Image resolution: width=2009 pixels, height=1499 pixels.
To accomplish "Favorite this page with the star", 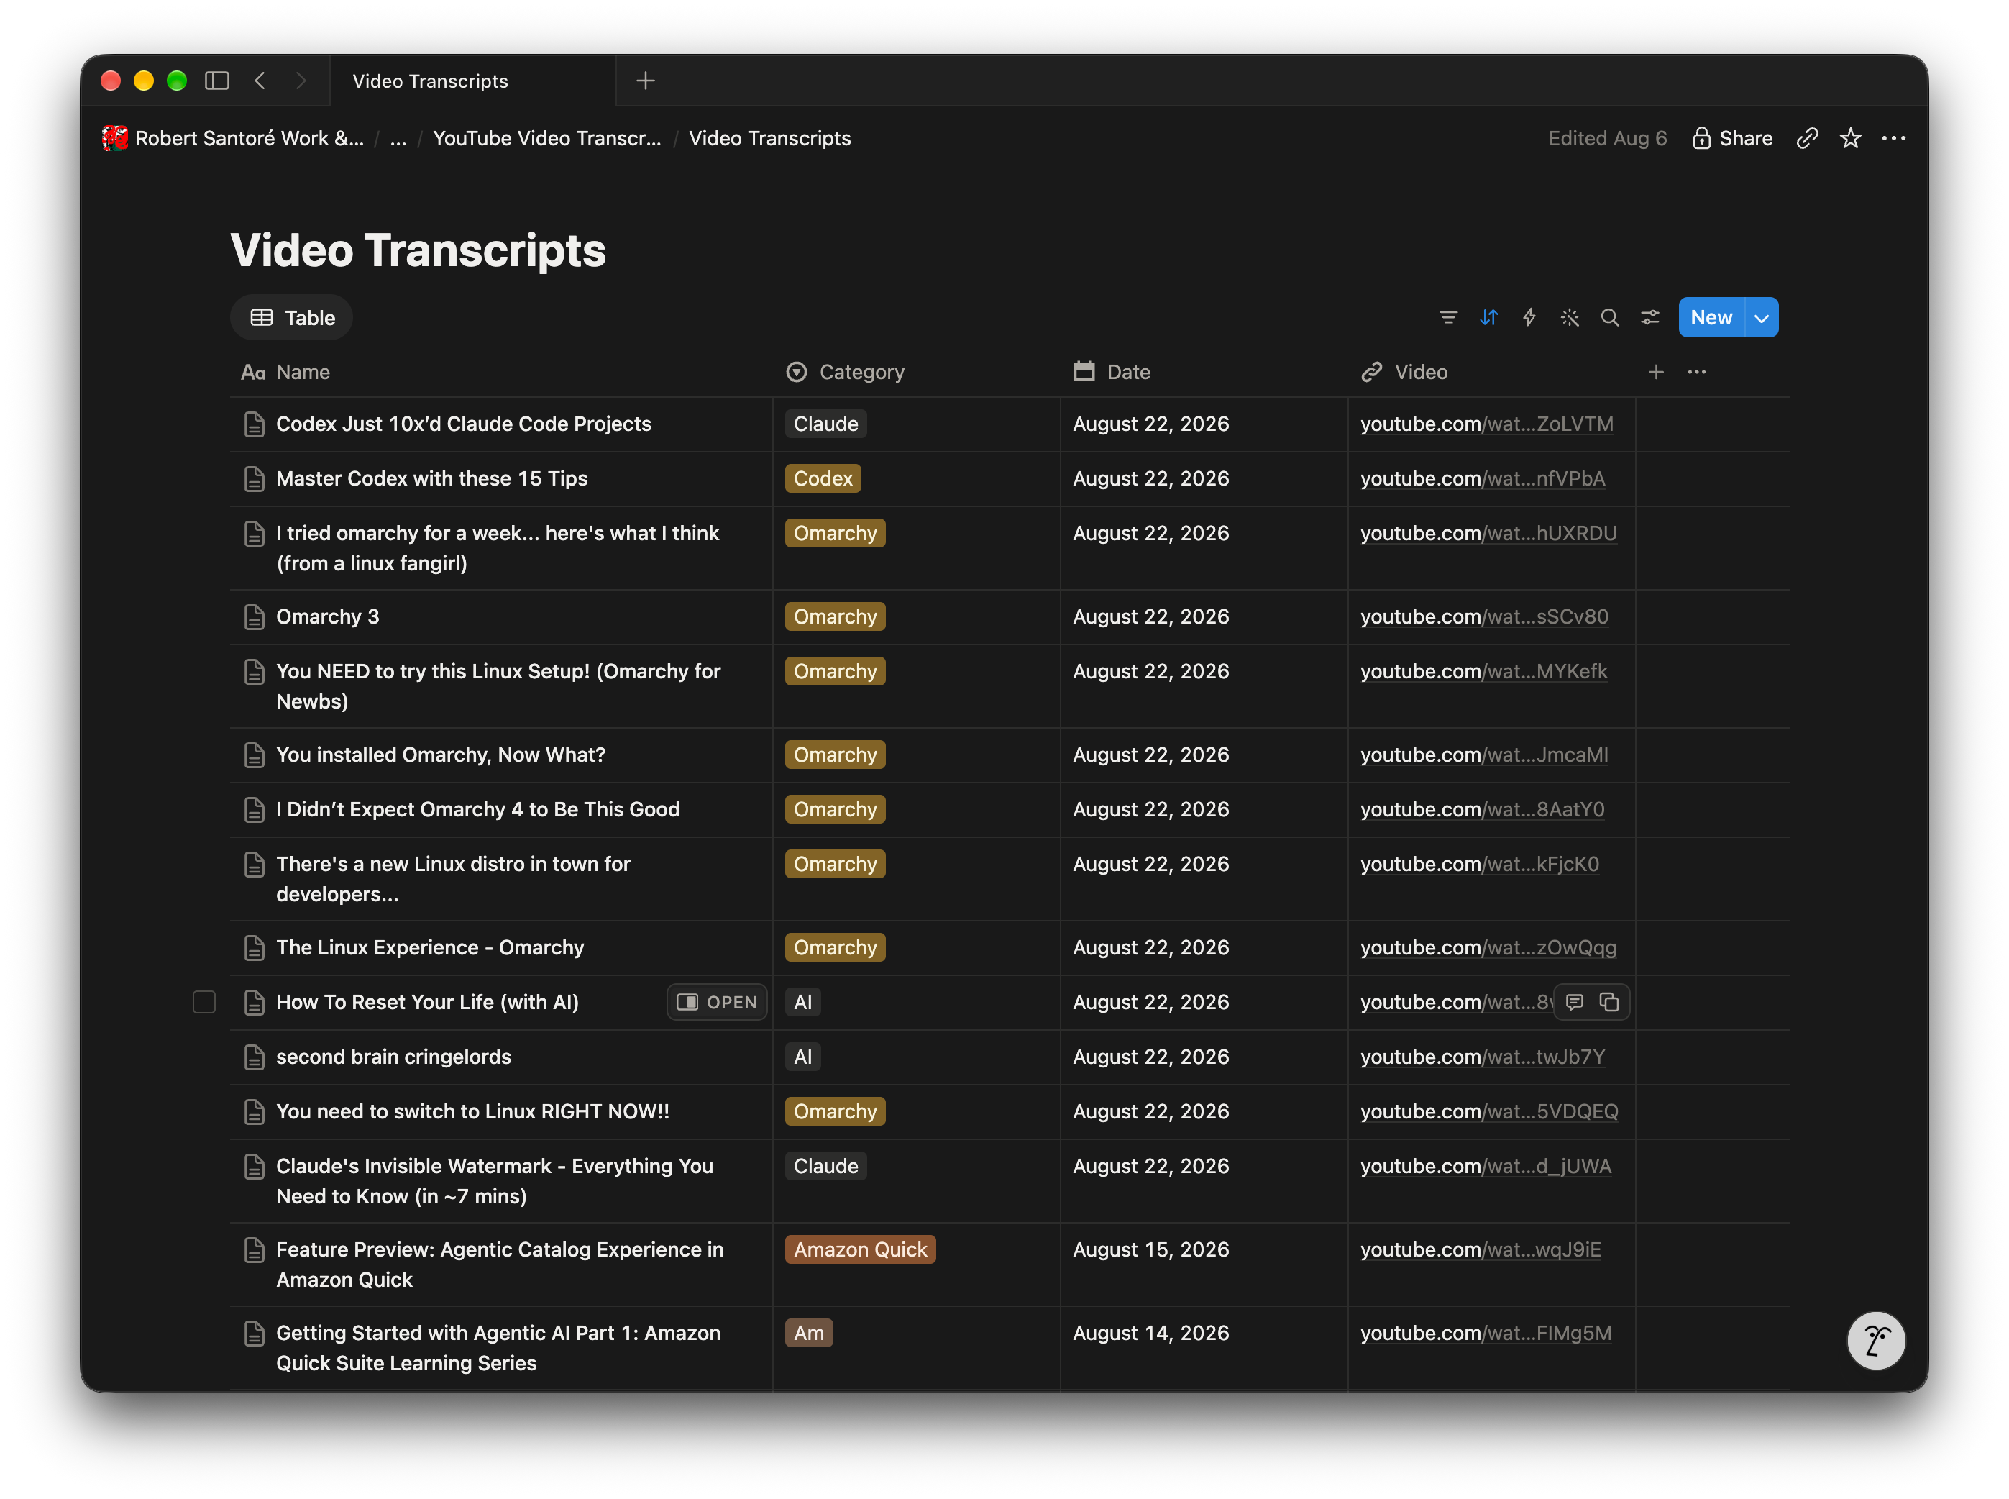I will 1849,138.
